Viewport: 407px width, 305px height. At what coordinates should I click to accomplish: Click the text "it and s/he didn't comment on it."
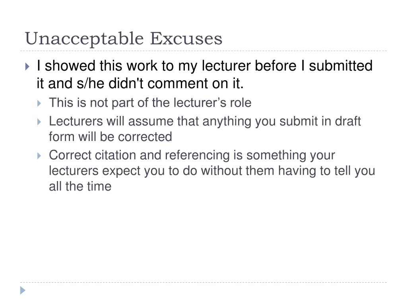140,83
